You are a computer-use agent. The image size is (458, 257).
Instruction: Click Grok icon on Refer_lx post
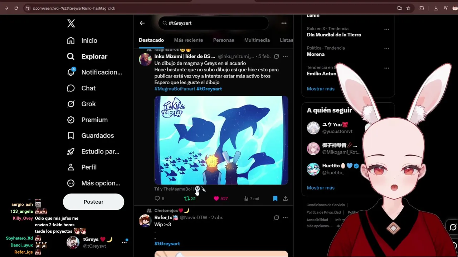[x=276, y=217]
